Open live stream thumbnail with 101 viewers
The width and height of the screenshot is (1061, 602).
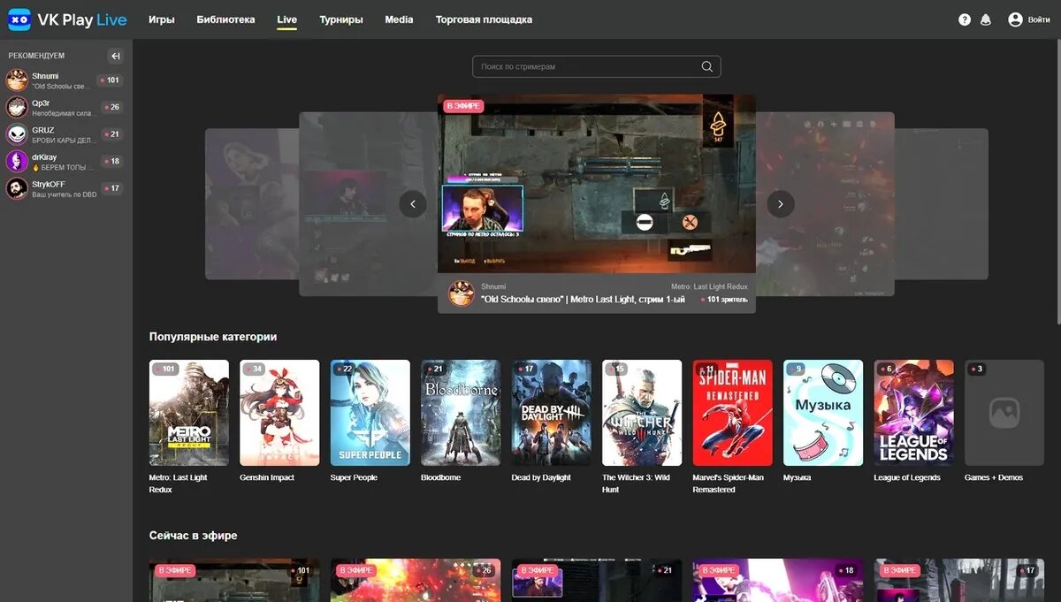coord(234,581)
